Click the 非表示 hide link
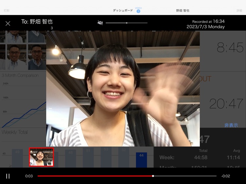This screenshot has width=246, height=184. coord(231,125)
